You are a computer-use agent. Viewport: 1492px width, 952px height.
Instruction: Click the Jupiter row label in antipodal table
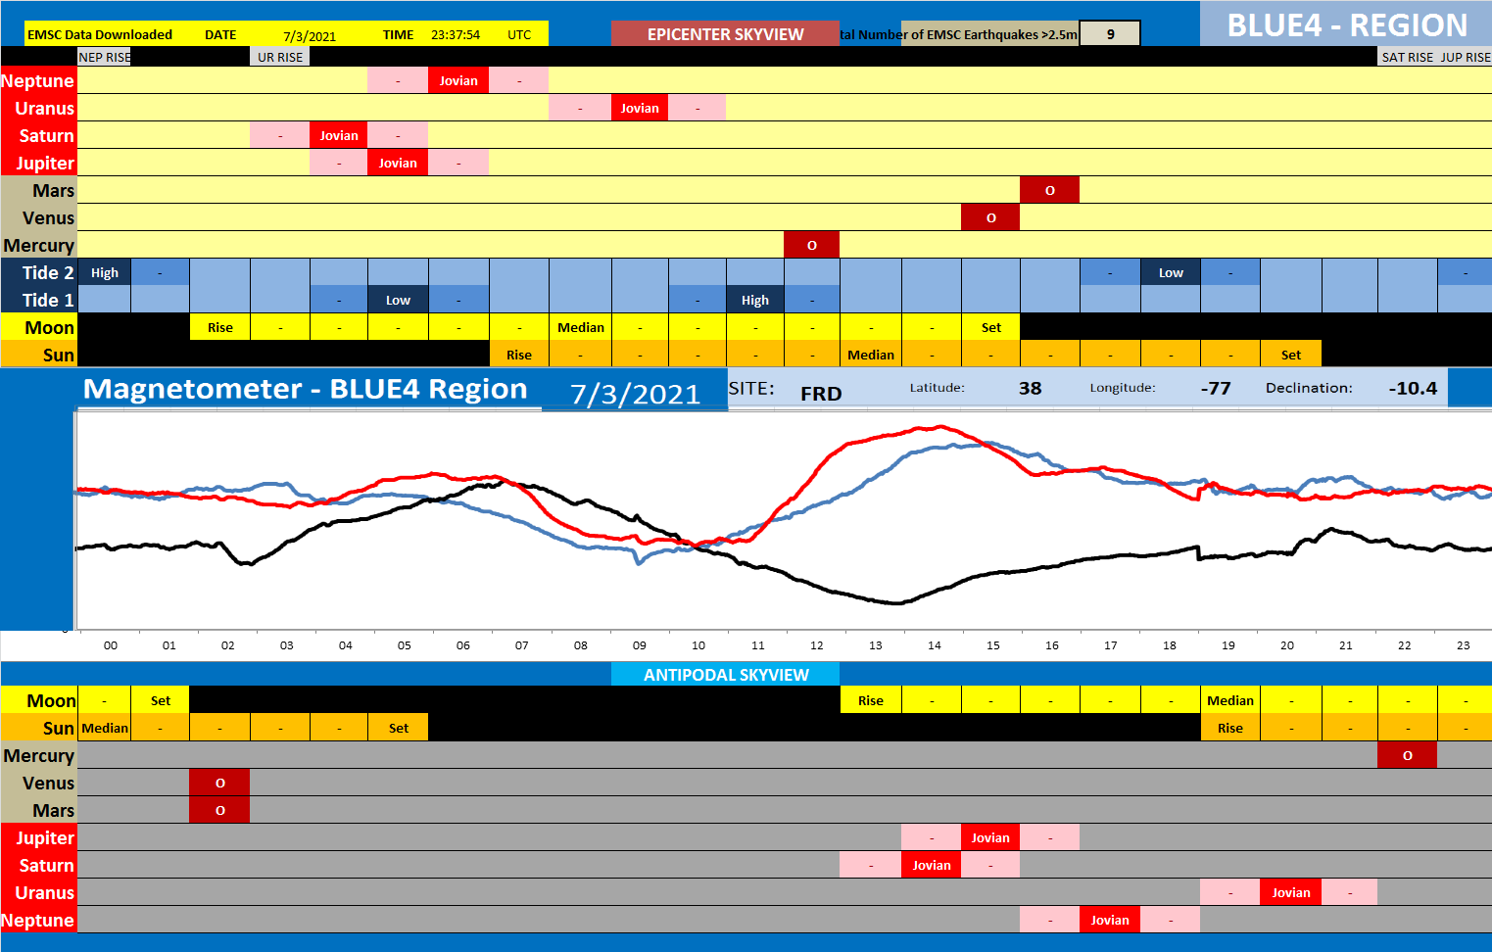pos(38,837)
